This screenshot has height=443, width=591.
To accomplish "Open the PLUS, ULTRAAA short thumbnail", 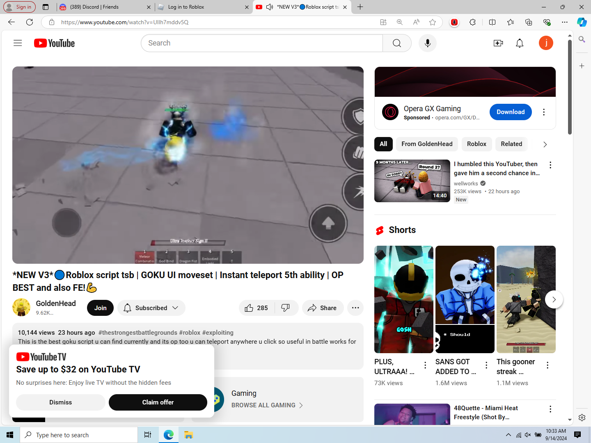I will click(x=404, y=299).
